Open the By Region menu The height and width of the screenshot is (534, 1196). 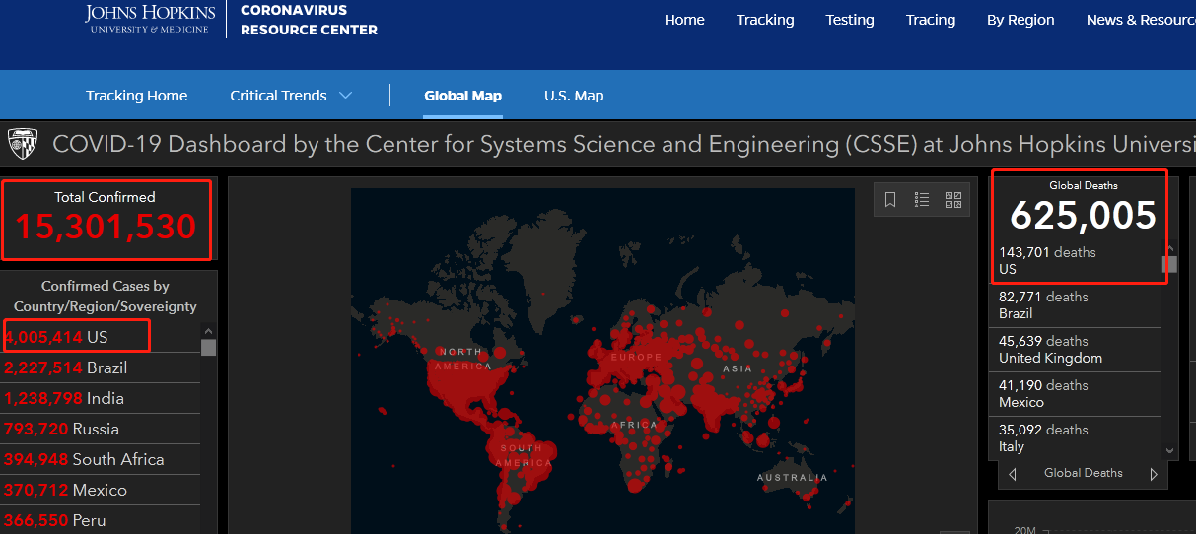(1020, 20)
